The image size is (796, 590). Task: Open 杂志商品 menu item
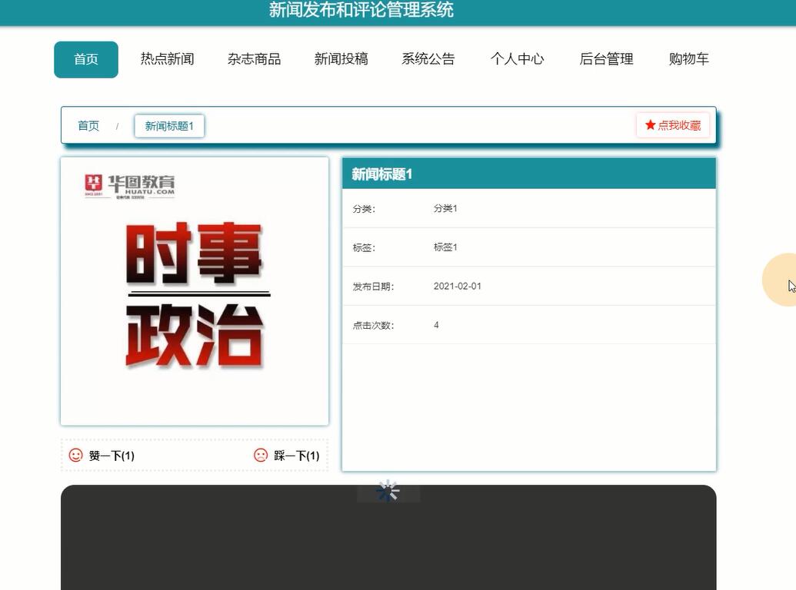pos(254,59)
